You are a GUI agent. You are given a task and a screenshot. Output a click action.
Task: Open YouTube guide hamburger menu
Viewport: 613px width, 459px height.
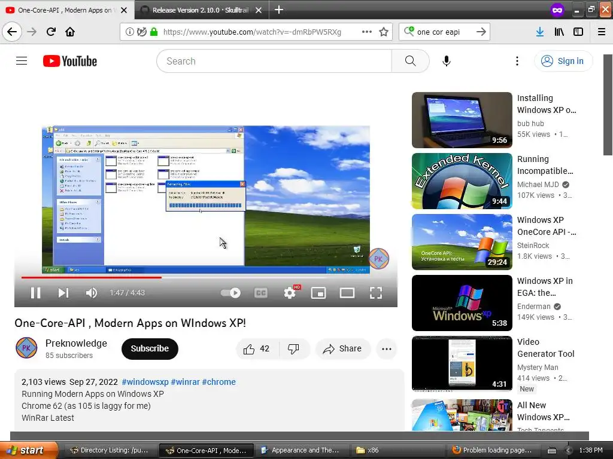22,61
